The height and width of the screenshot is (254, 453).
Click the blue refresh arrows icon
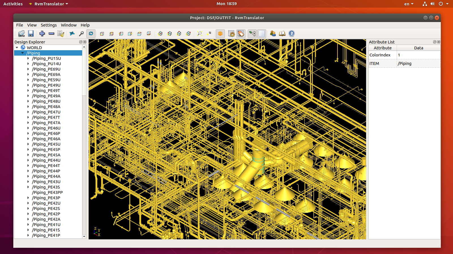91,34
